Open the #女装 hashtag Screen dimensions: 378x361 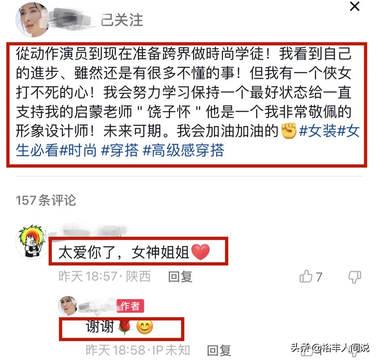[x=318, y=131]
